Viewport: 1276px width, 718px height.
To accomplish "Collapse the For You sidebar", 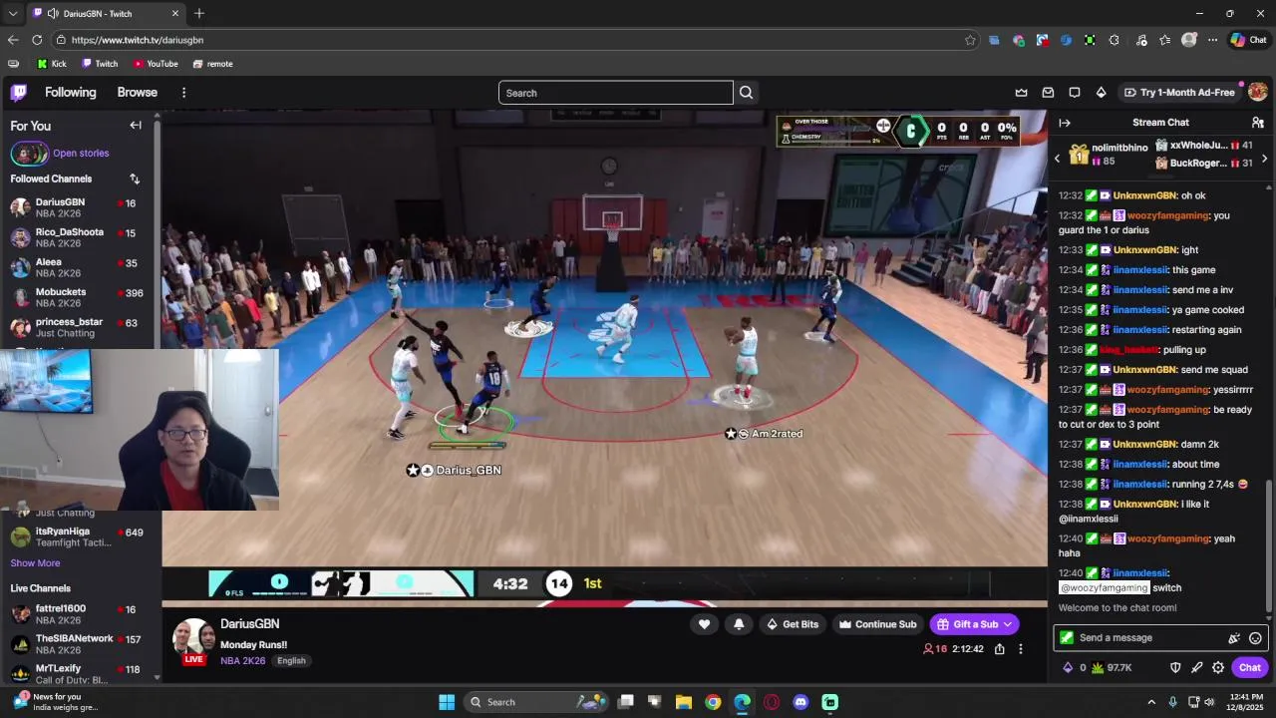I will [x=136, y=126].
